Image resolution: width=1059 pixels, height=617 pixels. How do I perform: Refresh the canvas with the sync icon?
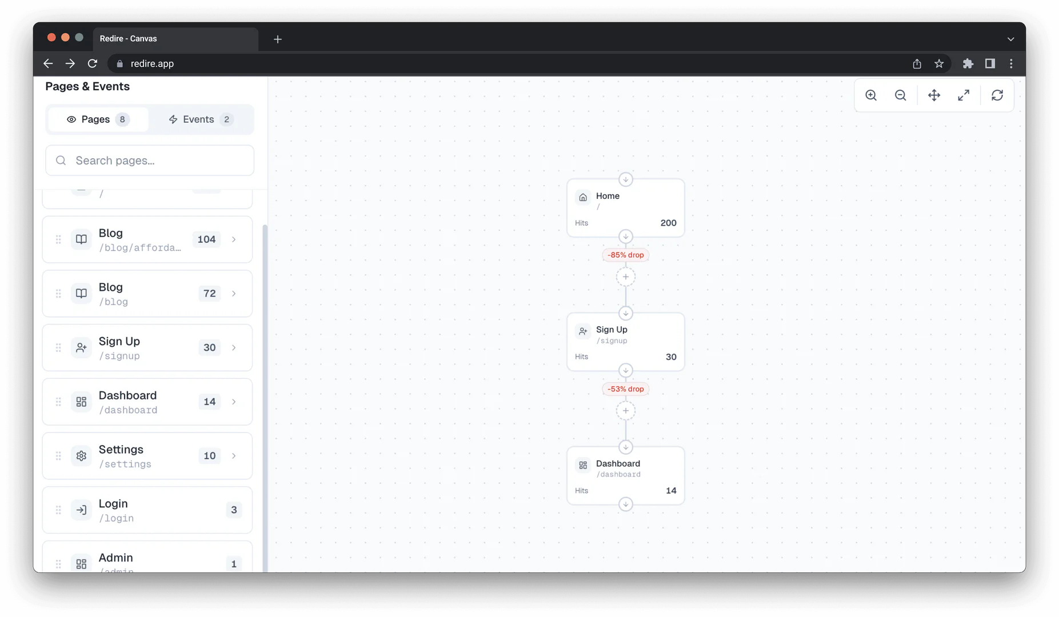point(997,95)
